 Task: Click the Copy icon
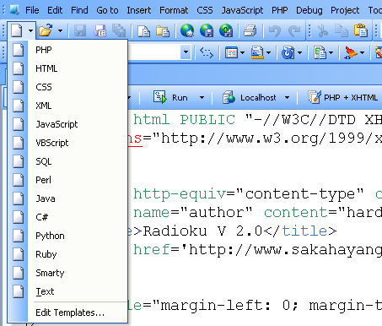click(342, 30)
